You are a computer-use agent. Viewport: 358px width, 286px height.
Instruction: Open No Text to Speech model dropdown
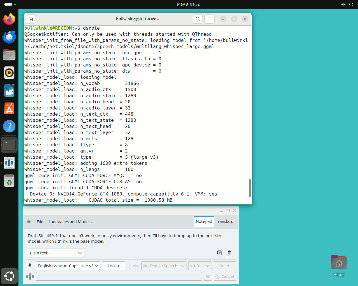pos(164,266)
